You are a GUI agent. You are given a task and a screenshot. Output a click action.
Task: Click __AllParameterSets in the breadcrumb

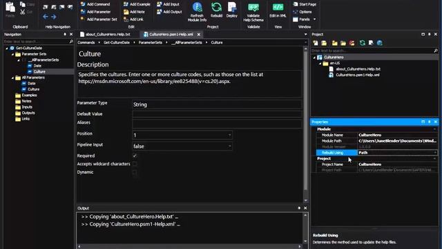click(x=186, y=42)
